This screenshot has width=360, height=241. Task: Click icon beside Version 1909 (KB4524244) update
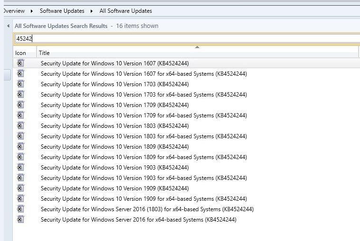tap(20, 188)
